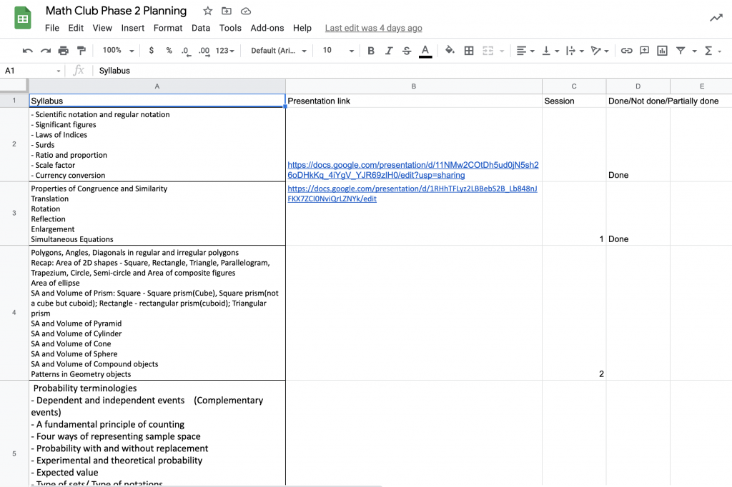Select row 4 header
This screenshot has height=487, width=732.
pos(14,313)
